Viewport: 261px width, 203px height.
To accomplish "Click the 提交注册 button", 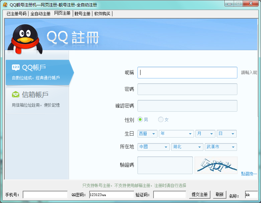I will pos(200,195).
